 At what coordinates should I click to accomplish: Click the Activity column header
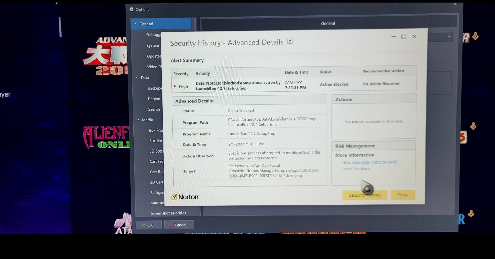pos(202,74)
